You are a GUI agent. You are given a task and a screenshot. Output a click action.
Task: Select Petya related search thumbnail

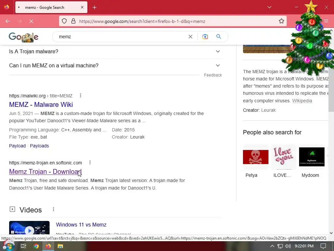pos(256,157)
